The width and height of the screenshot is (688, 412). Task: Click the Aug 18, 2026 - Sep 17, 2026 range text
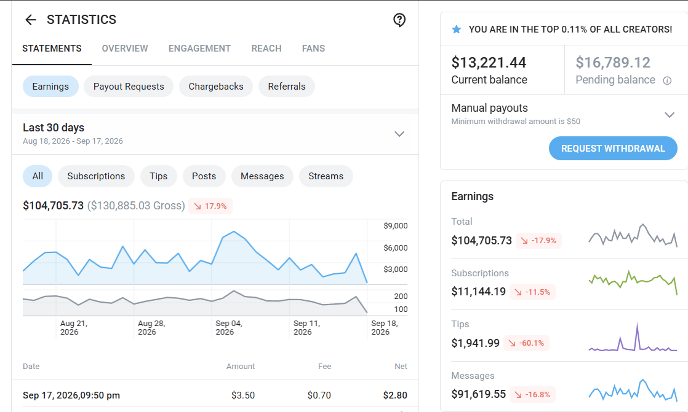(x=73, y=141)
